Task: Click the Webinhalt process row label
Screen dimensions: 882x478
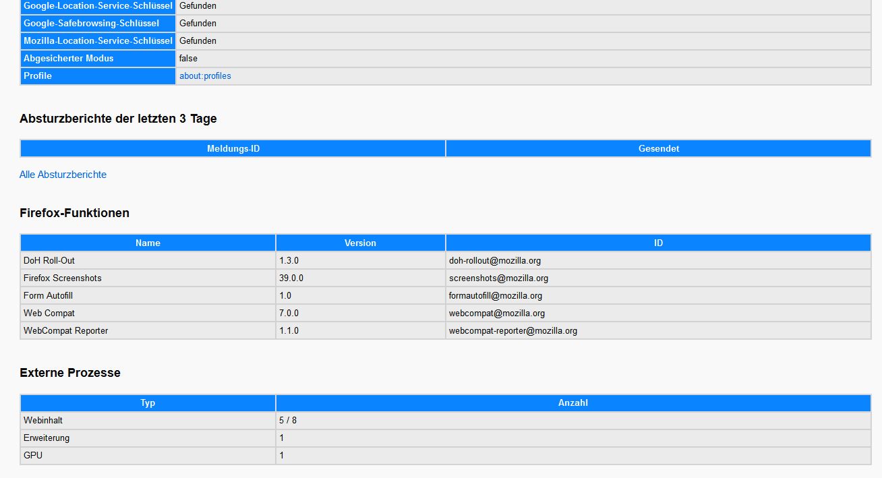Action: (x=43, y=420)
